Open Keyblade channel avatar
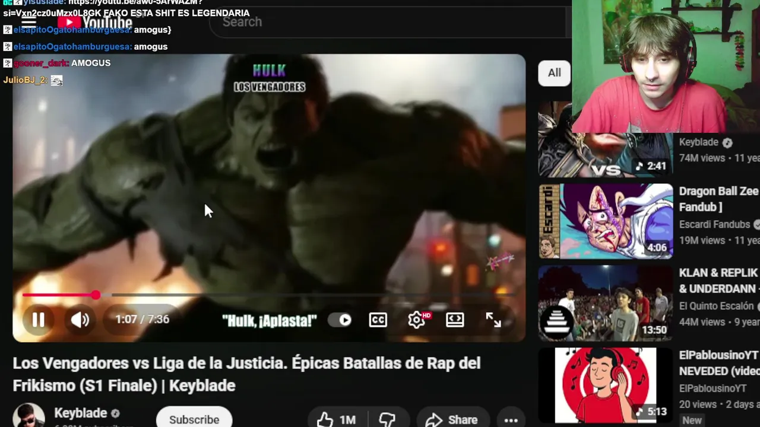This screenshot has height=427, width=760. tap(28, 416)
